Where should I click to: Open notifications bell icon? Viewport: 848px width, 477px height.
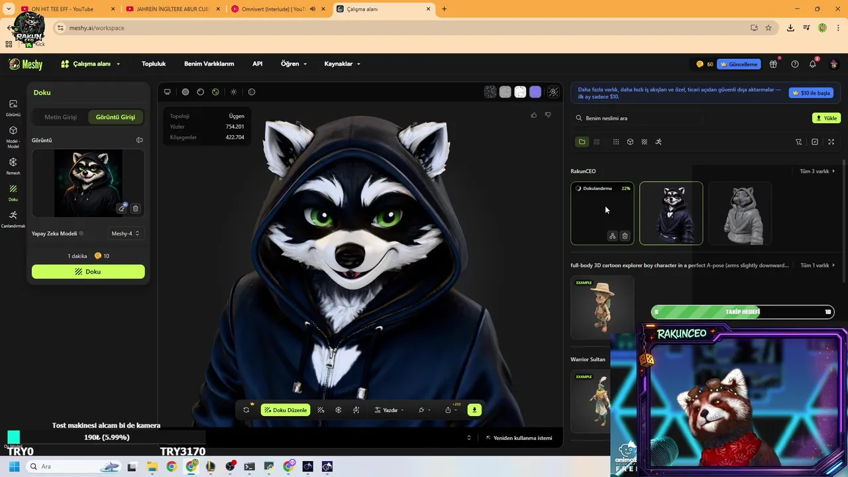click(813, 64)
